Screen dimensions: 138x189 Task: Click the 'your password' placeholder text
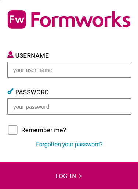coord(31,107)
